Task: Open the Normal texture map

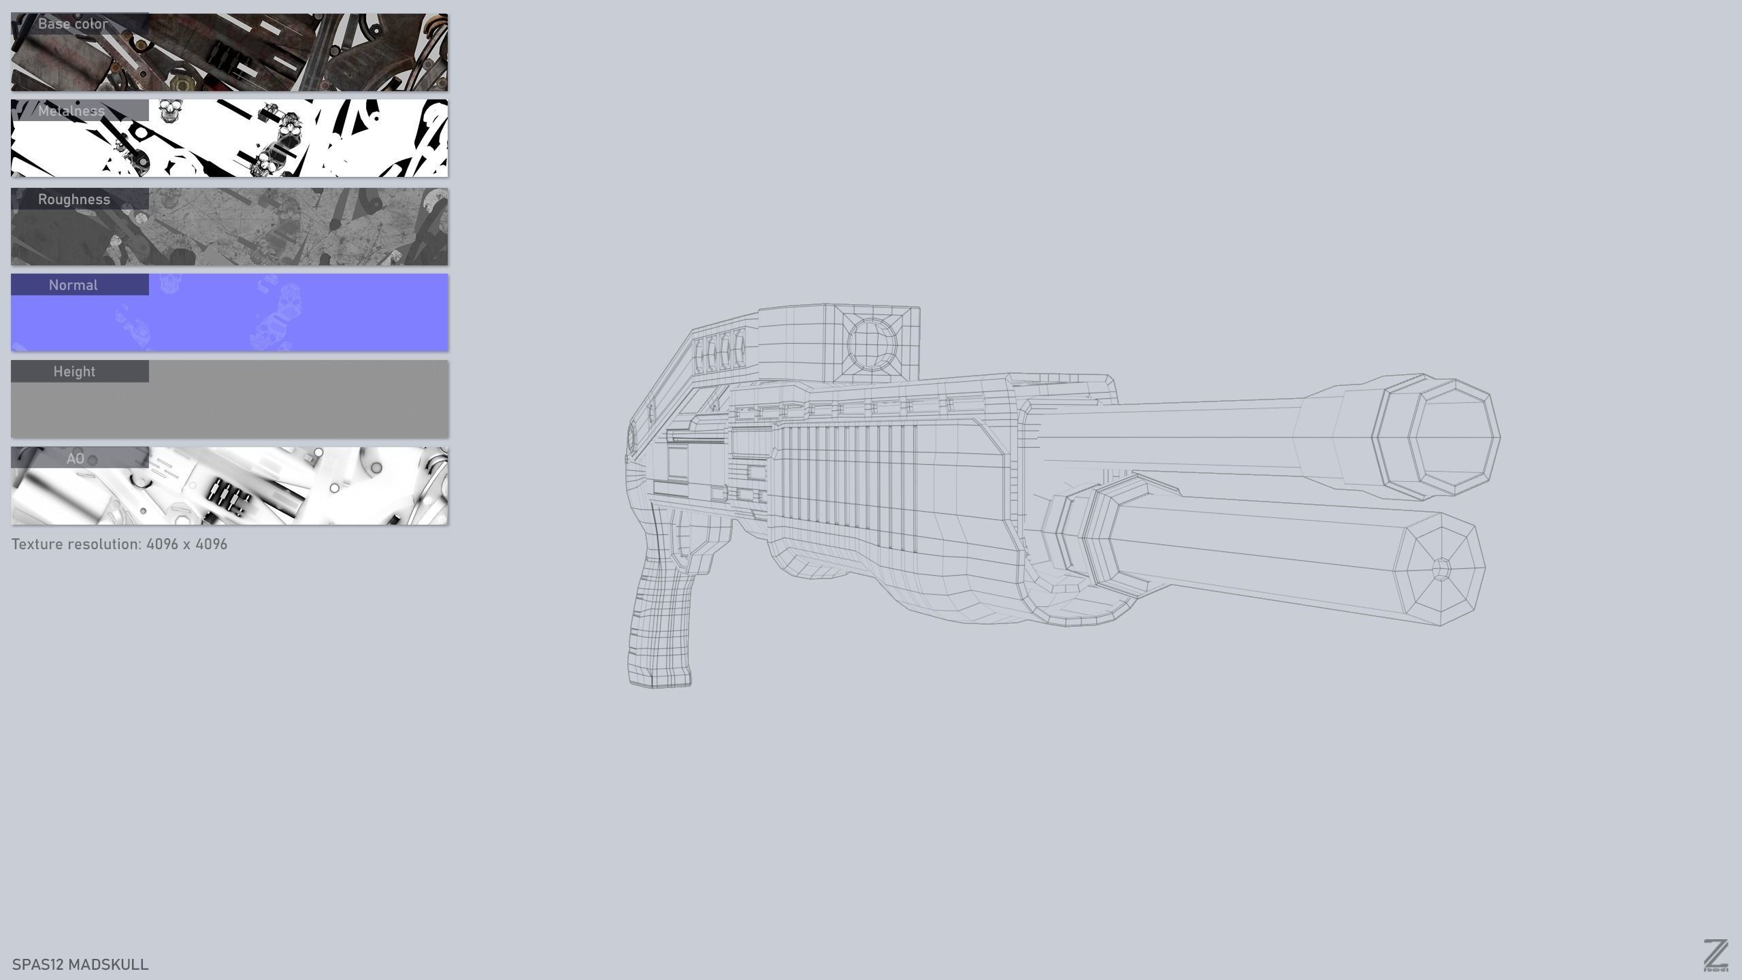Action: tap(229, 313)
